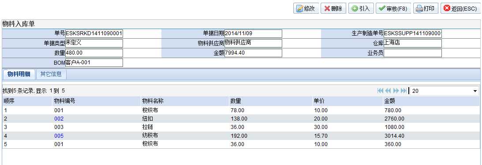
Task: Go back using 返回(ESC) button
Action: [x=460, y=9]
